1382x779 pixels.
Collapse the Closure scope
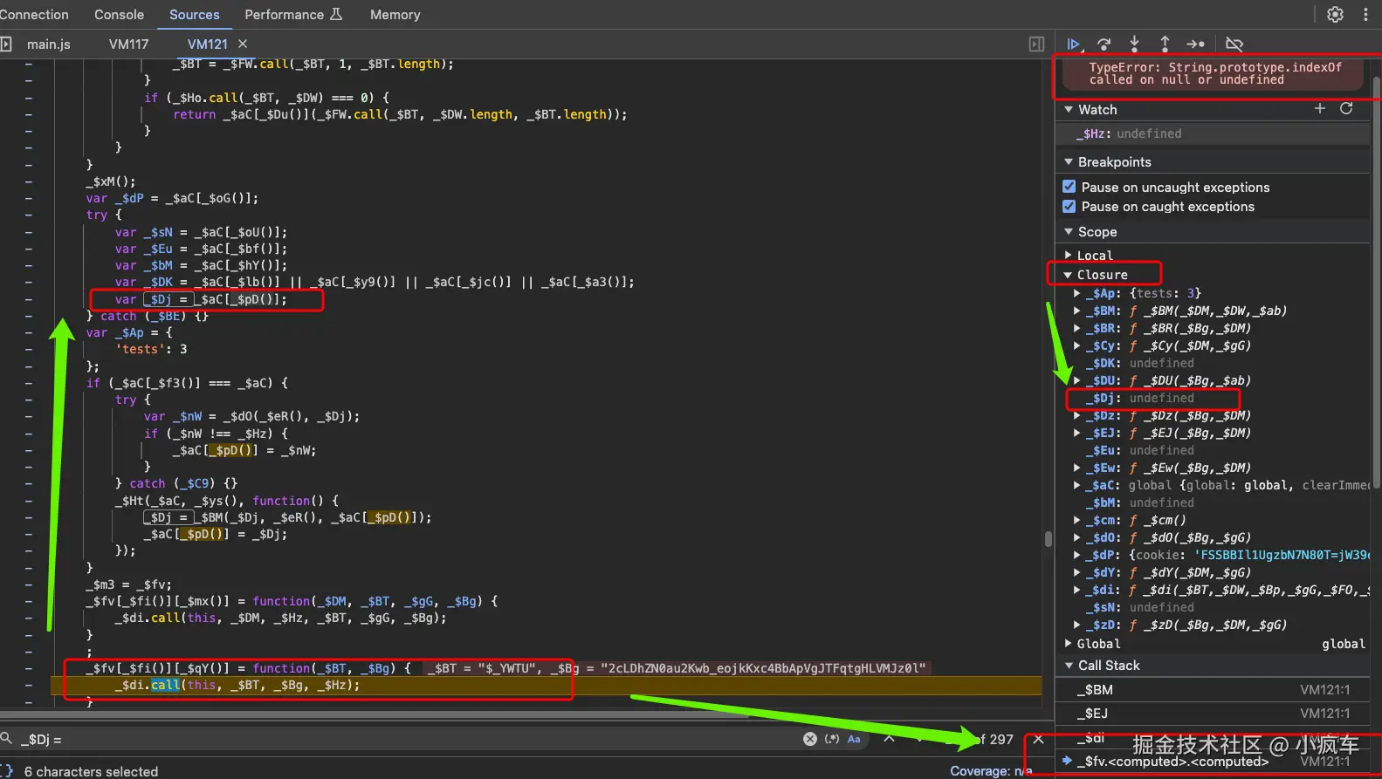pyautogui.click(x=1068, y=275)
